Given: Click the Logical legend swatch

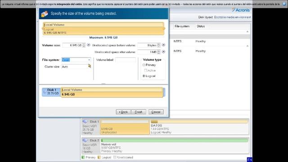Looking at the screenshot, I should [x=99, y=157].
